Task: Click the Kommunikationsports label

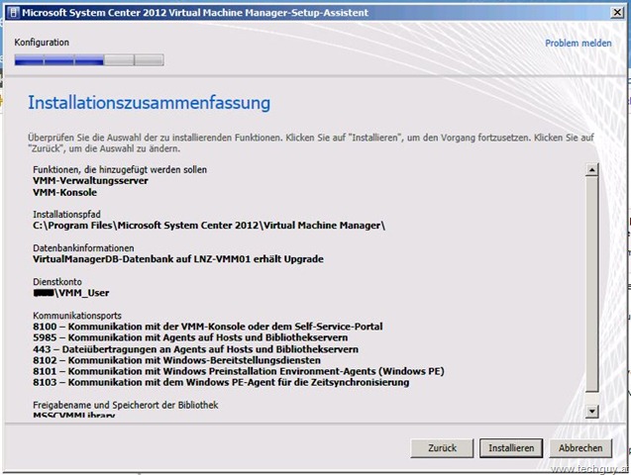Action: tap(77, 316)
